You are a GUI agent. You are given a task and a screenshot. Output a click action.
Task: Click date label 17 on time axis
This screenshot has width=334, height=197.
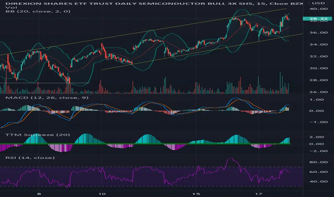click(x=259, y=194)
